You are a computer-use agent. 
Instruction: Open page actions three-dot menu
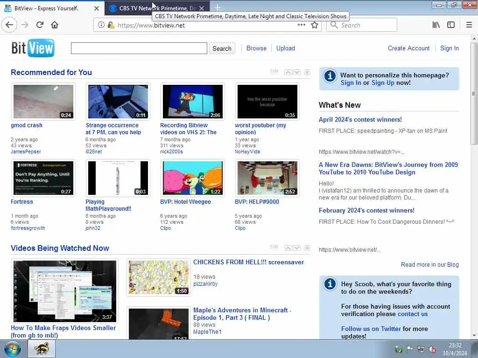coord(302,25)
